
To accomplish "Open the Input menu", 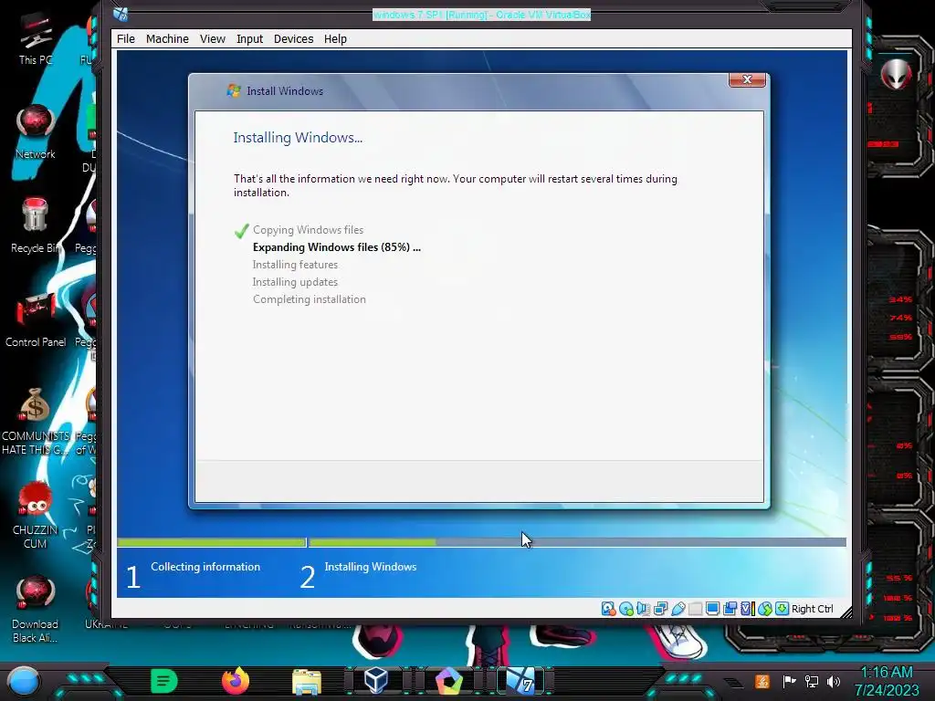I will pyautogui.click(x=249, y=38).
